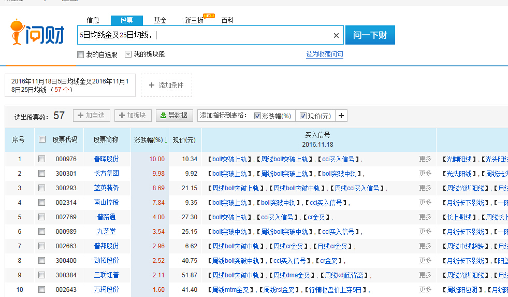Click the 设为收藏问句 link

(x=324, y=54)
